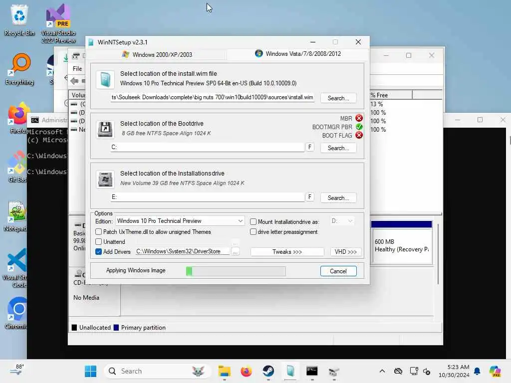511x383 pixels.
Task: Click the Applying Windows Image progress bar
Action: point(236,271)
